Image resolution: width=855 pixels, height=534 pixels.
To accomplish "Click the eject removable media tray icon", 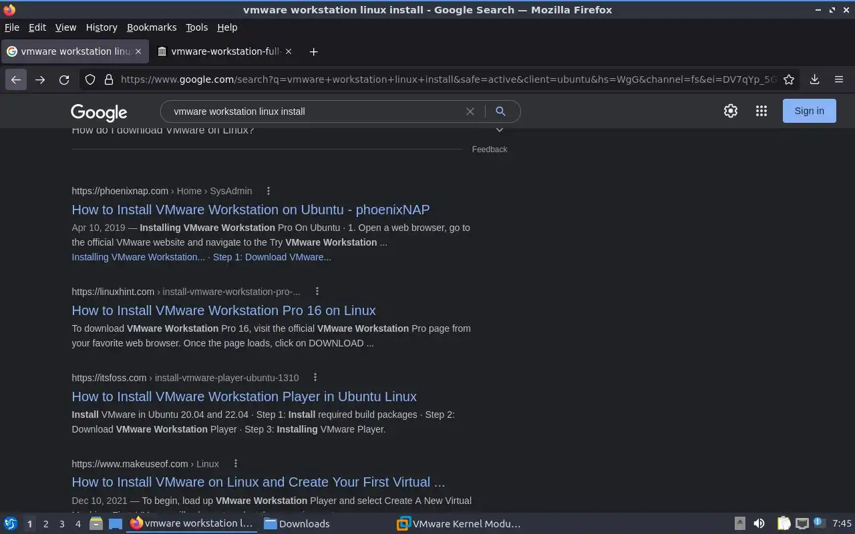I will pos(739,523).
